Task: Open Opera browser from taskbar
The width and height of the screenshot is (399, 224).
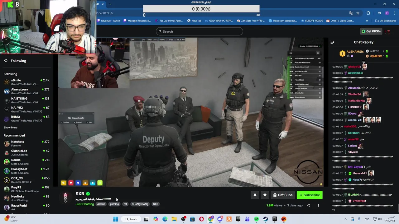Action: (202, 219)
